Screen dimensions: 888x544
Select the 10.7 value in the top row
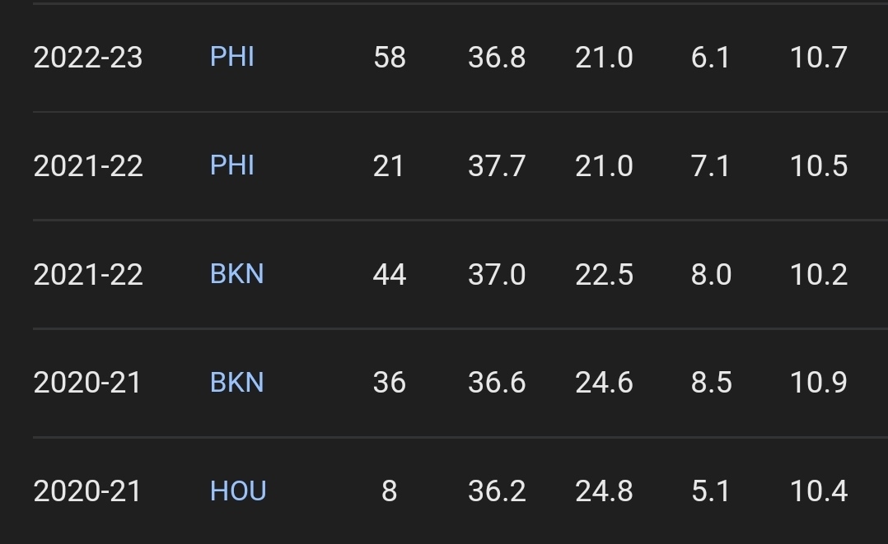click(x=819, y=58)
